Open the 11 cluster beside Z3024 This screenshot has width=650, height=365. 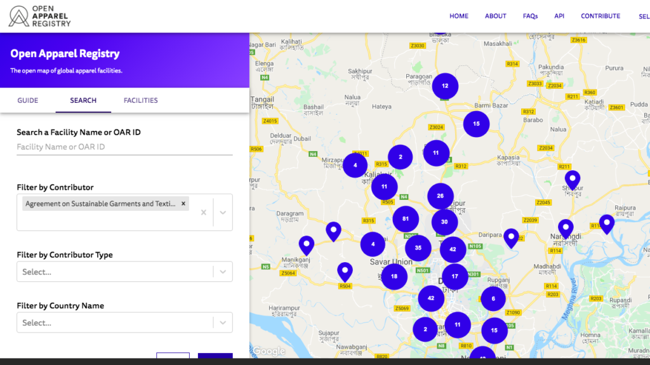coord(435,152)
